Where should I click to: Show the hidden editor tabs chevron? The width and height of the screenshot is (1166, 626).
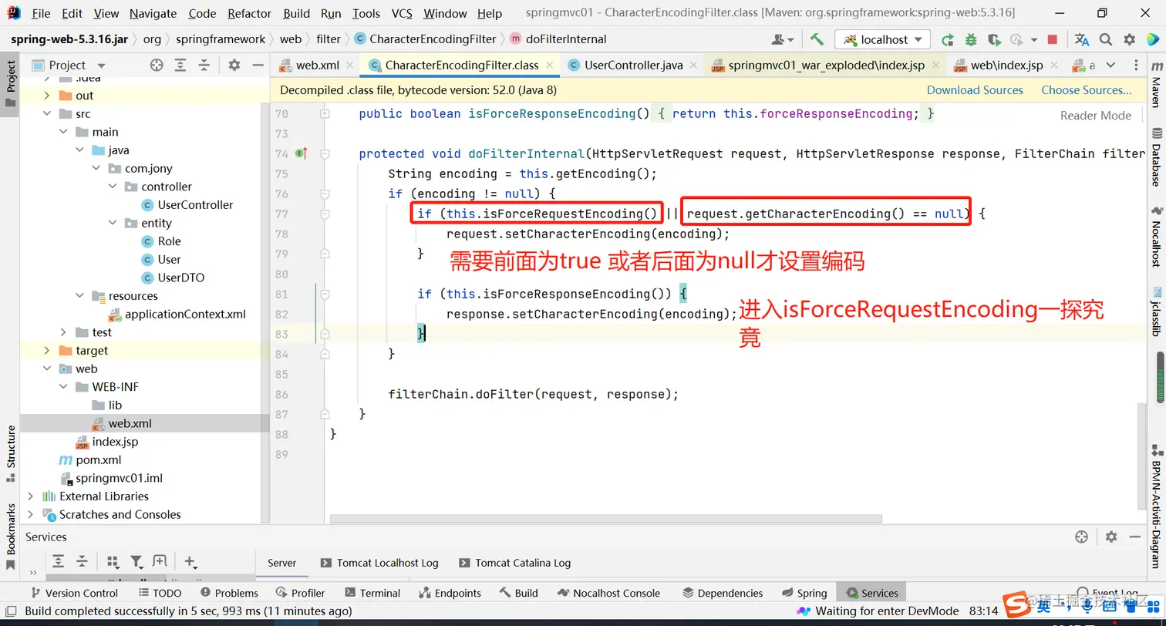[x=1110, y=66]
